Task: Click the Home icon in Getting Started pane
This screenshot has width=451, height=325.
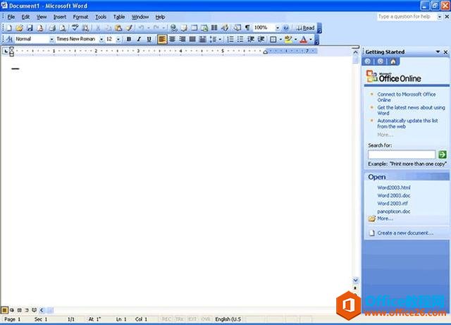Action: [x=393, y=61]
